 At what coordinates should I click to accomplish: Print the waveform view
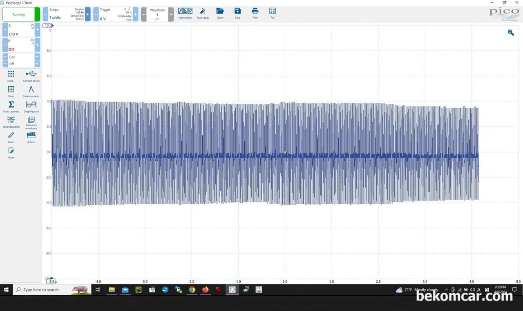[255, 14]
